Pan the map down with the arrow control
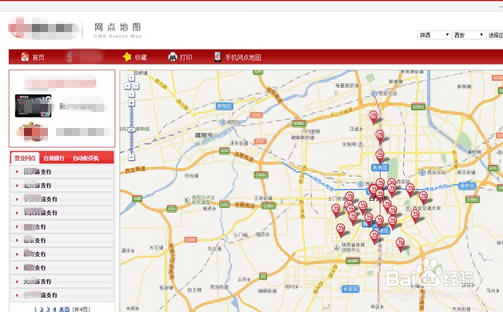 pyautogui.click(x=131, y=94)
